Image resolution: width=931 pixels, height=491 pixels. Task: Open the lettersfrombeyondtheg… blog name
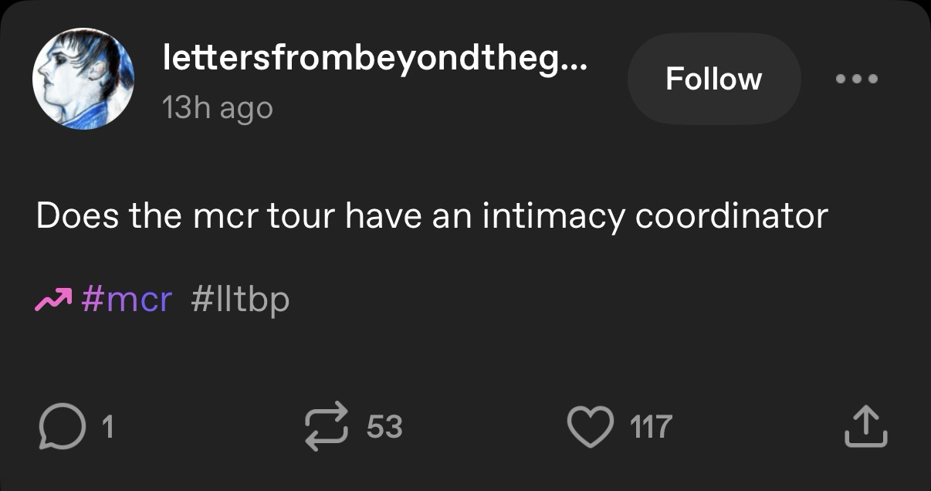pos(374,60)
